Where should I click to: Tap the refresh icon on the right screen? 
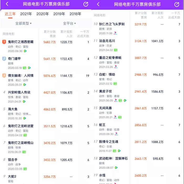pos(177,4)
